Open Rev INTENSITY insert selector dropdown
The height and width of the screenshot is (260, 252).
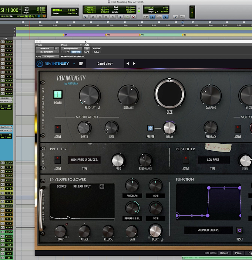tap(48, 52)
